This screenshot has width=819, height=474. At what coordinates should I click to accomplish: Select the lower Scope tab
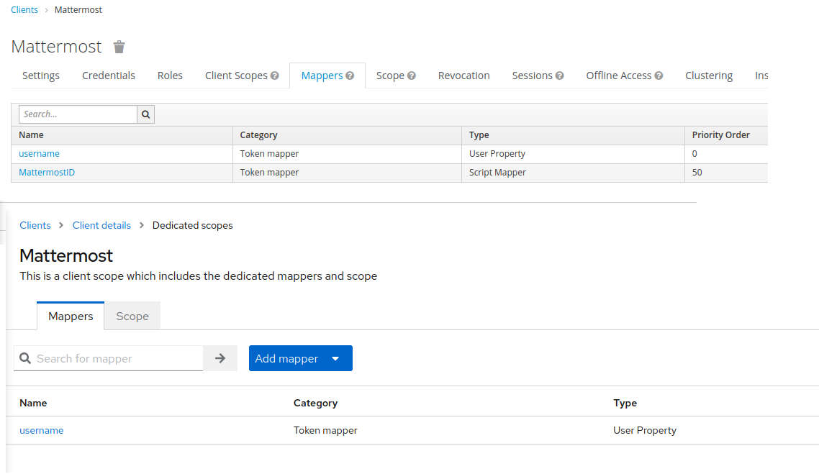[x=132, y=316]
